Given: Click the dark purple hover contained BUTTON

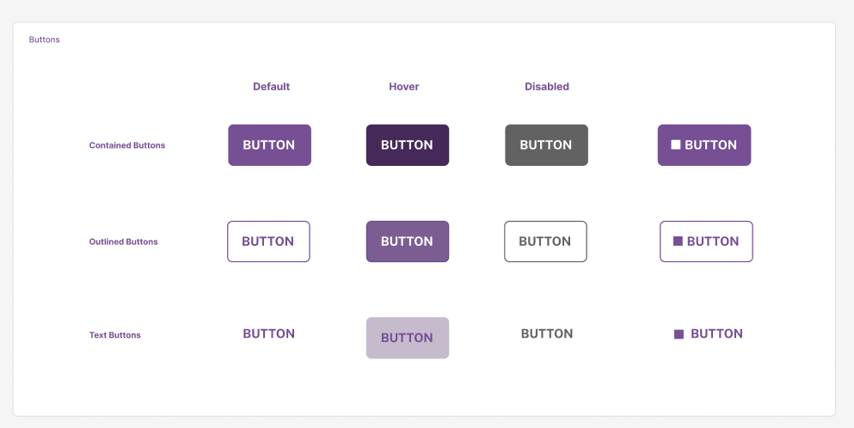Looking at the screenshot, I should 408,145.
